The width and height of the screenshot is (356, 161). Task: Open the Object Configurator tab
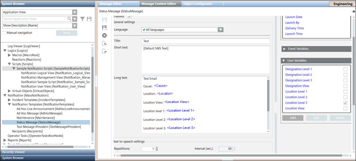tap(198, 4)
